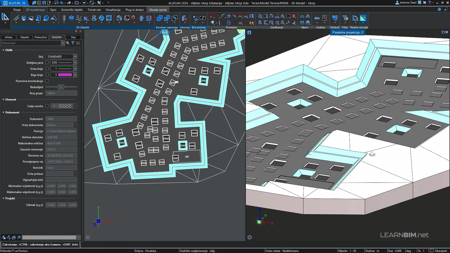This screenshot has height=253, width=450.
Task: Click the Kut 0.000 field in status bar
Action: (x=395, y=251)
